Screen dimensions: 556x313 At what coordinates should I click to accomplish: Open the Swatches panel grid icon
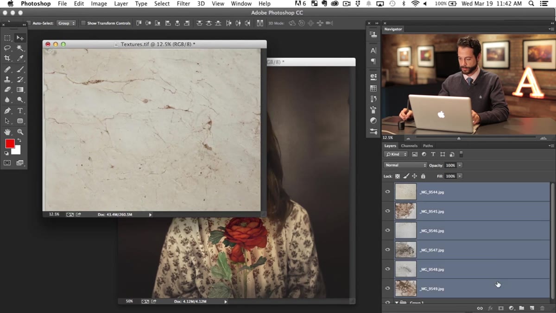coord(373,88)
